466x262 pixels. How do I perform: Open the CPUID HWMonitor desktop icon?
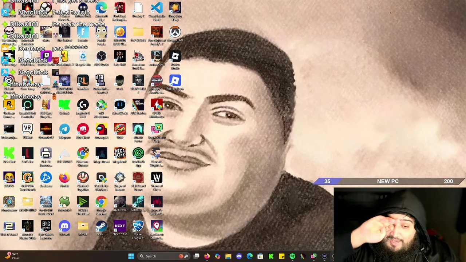click(157, 108)
